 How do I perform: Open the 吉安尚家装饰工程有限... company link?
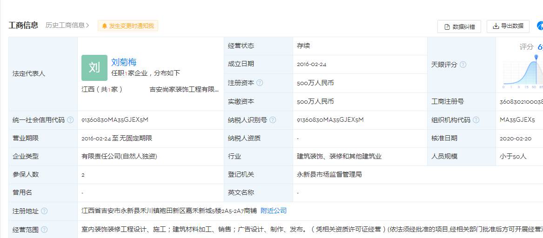(x=184, y=89)
